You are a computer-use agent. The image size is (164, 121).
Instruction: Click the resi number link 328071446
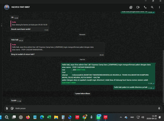coord(81,70)
